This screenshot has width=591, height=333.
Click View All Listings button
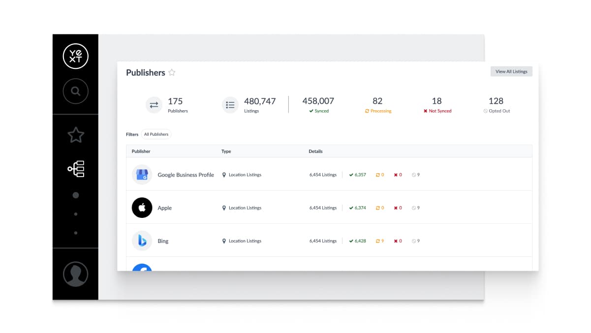click(x=511, y=71)
